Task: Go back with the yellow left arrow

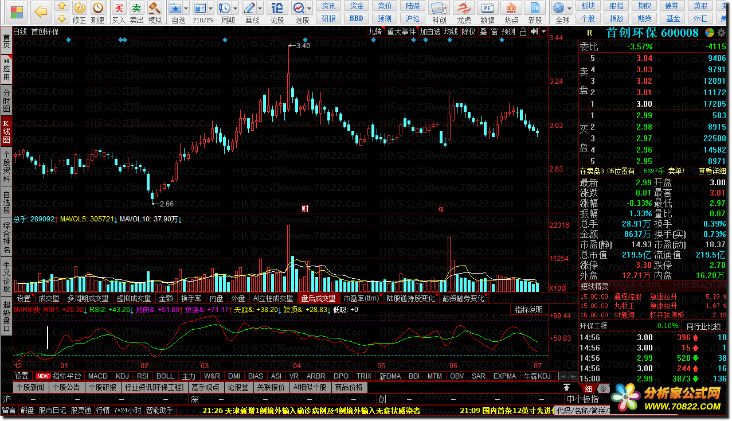Action: [41, 11]
